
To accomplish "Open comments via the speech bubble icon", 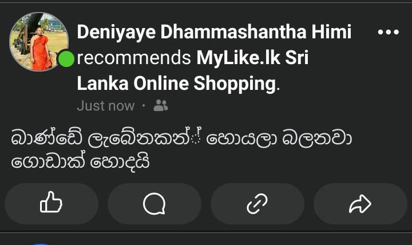I will click(x=154, y=203).
